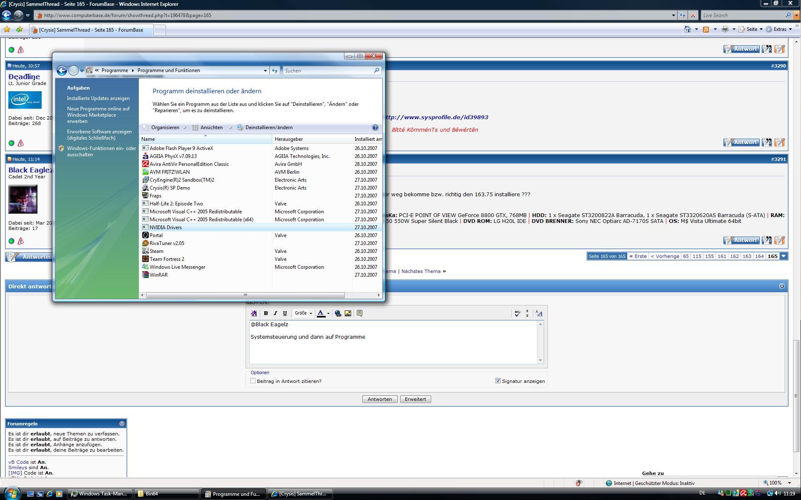Viewport: 801px width, 500px height.
Task: Check 'Beitrag in Antwort zitieren?' box
Action: (253, 381)
